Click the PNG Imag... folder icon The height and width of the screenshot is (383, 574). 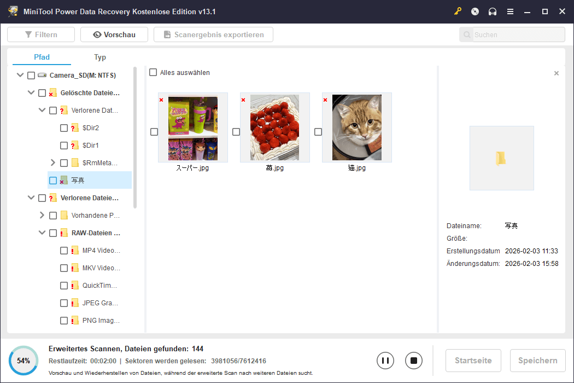[75, 320]
